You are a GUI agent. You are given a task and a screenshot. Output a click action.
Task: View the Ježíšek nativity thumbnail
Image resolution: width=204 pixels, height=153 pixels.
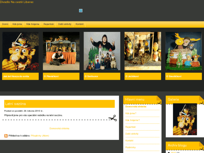coord(143,51)
